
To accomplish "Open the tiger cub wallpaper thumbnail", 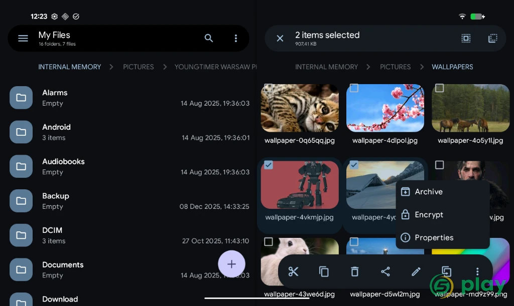I will click(x=300, y=108).
